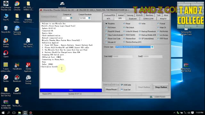Switch to Qualcomm tab
This screenshot has height=115, width=205.
pos(133,19)
